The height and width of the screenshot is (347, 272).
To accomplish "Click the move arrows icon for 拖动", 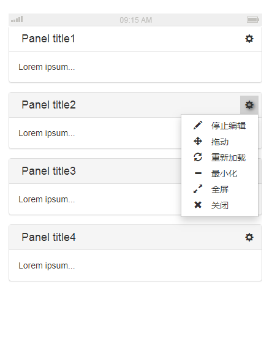I will pos(198,141).
